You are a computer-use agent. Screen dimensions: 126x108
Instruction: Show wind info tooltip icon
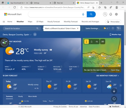pos(10,66)
